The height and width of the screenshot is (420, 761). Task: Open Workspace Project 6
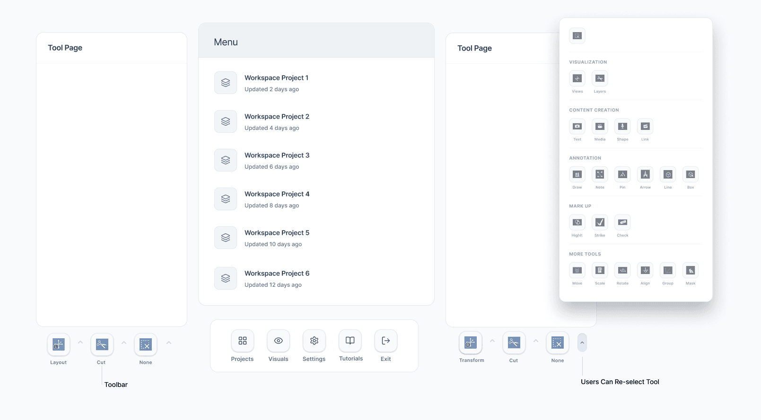316,279
